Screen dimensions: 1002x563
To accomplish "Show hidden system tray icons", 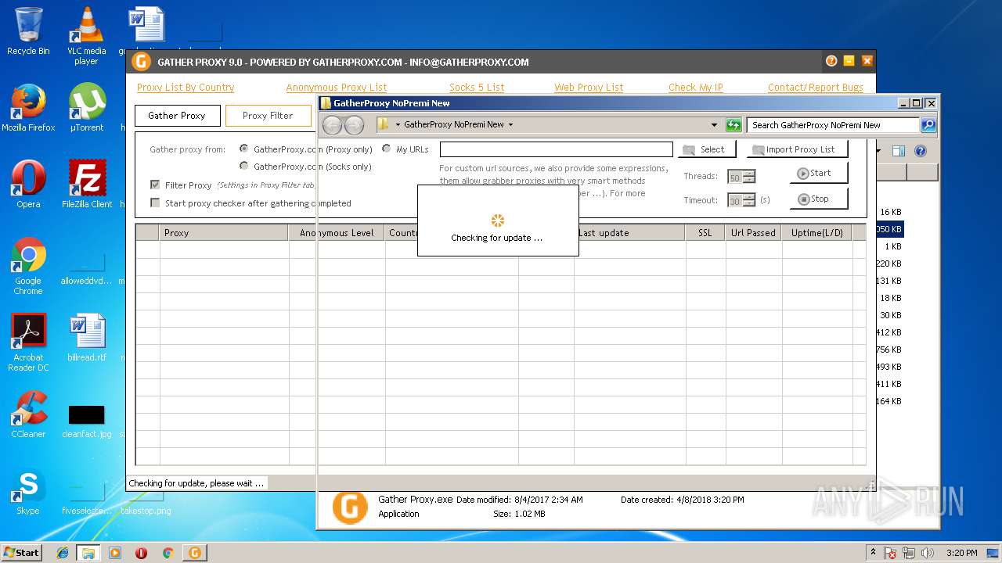I will tap(873, 553).
